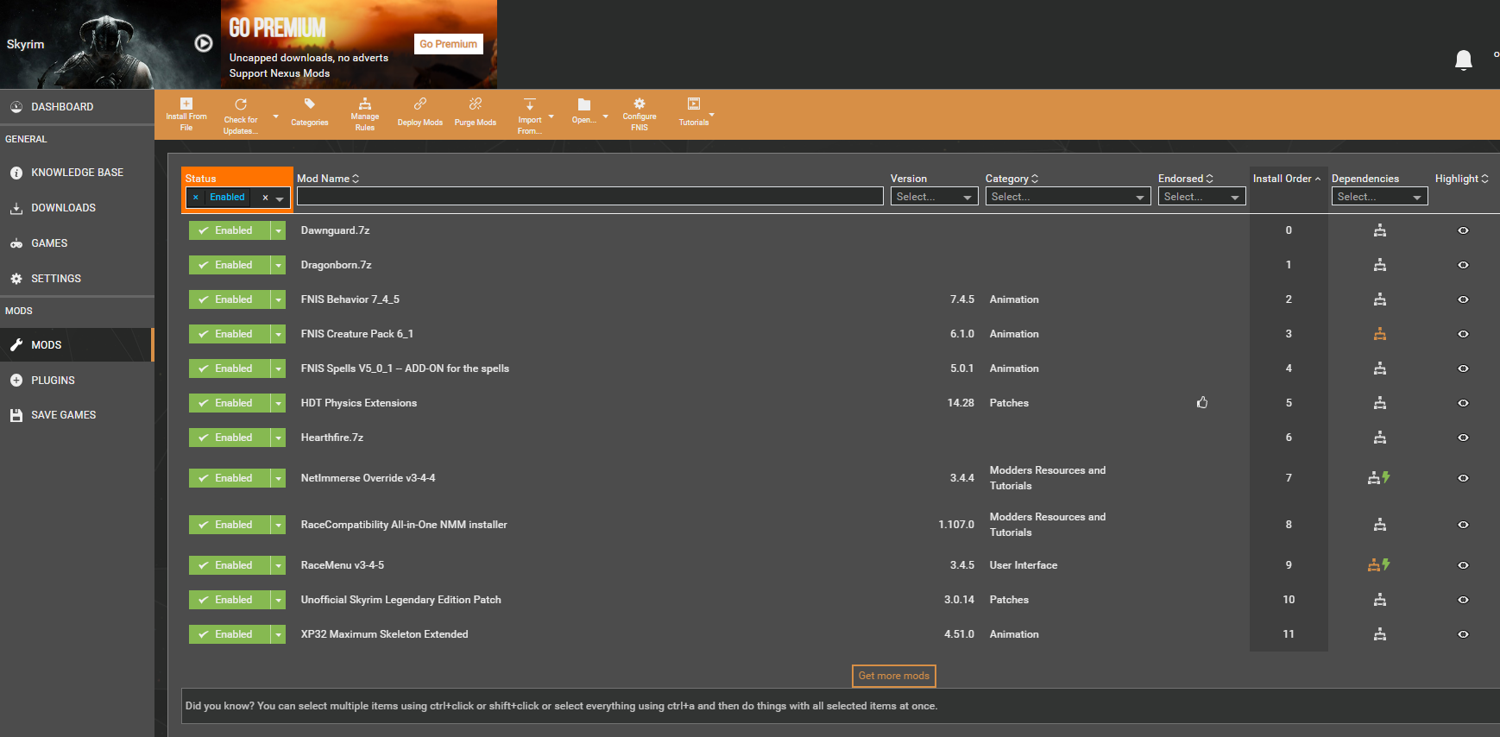Toggle highlight eye for Dawnguard.7z

[1463, 230]
